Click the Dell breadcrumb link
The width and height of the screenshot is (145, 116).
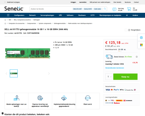pos(10,20)
